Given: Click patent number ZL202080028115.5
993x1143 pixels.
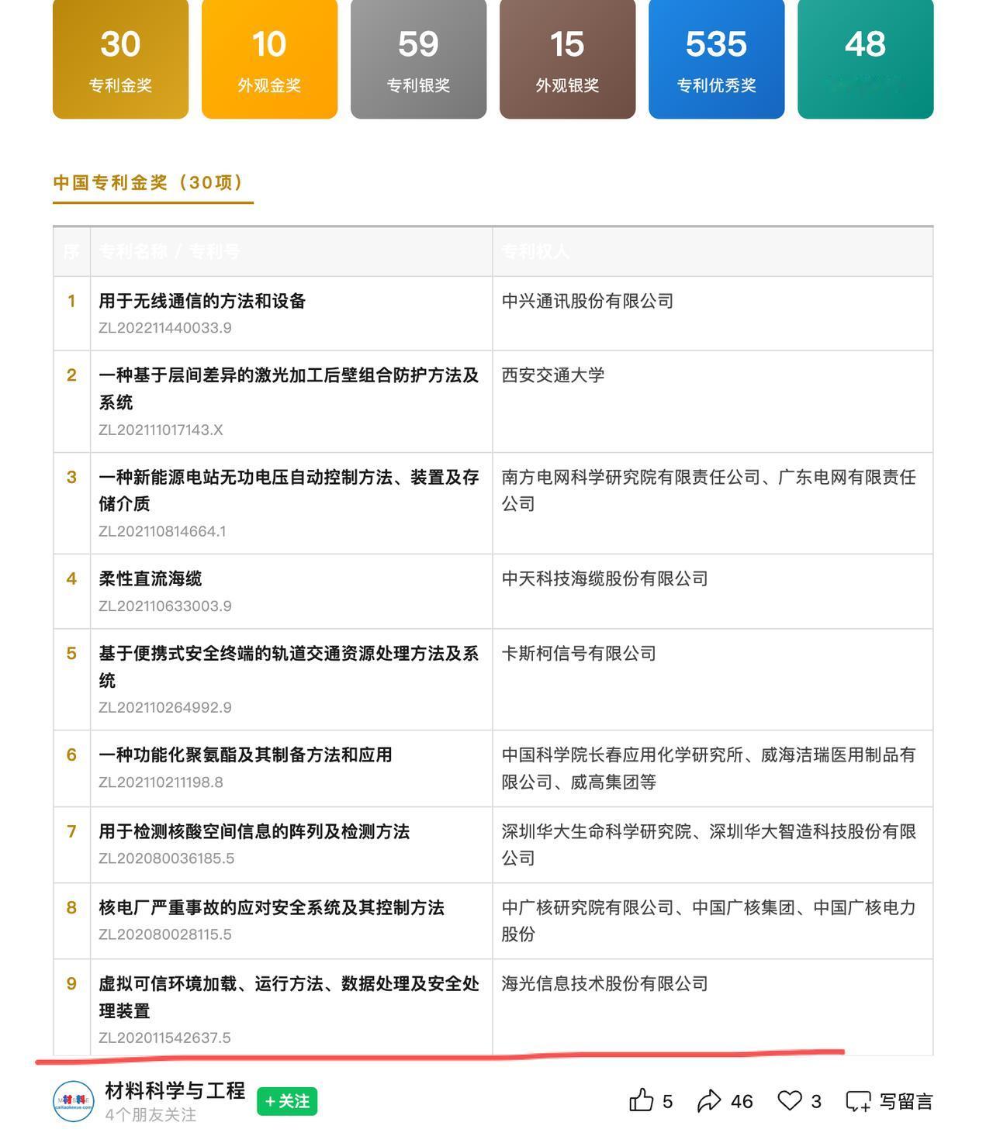Looking at the screenshot, I should 164,934.
